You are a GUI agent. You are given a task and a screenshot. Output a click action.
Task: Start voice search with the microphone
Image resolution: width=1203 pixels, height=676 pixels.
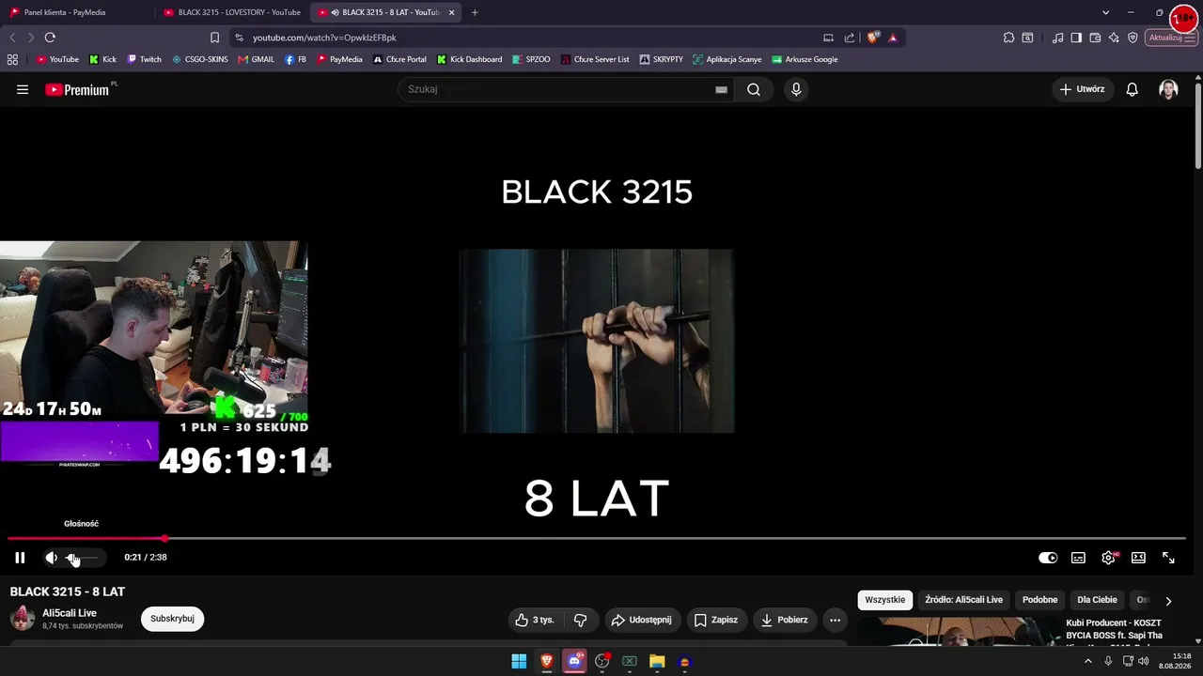pyautogui.click(x=796, y=89)
